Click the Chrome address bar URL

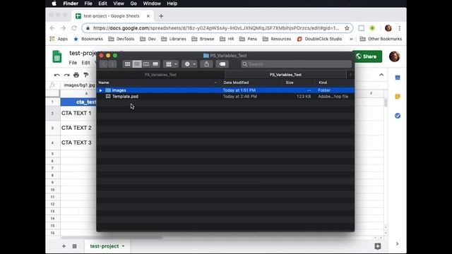point(216,28)
